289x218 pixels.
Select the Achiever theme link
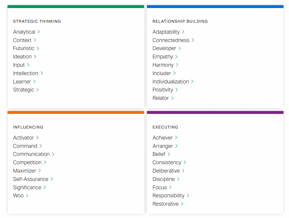pos(162,138)
